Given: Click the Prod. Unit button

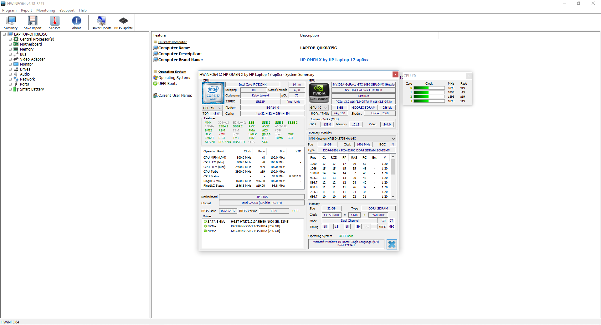Looking at the screenshot, I should tap(293, 102).
